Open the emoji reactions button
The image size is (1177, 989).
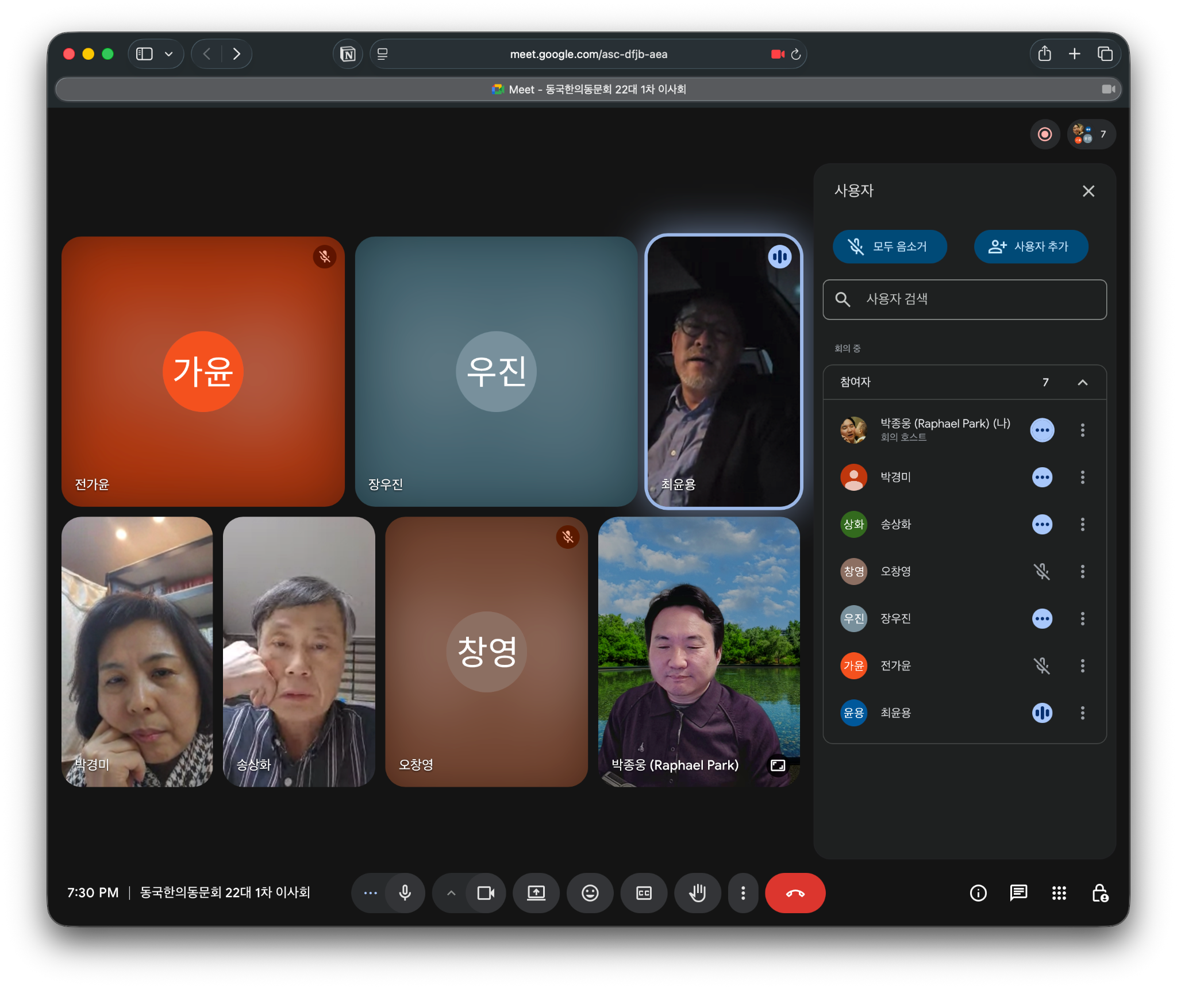tap(590, 892)
